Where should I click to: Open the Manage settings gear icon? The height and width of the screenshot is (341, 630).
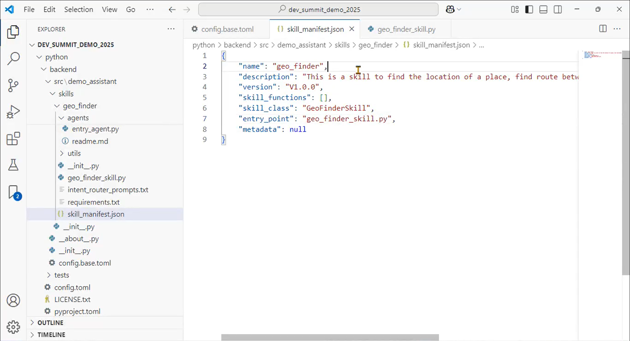[13, 327]
